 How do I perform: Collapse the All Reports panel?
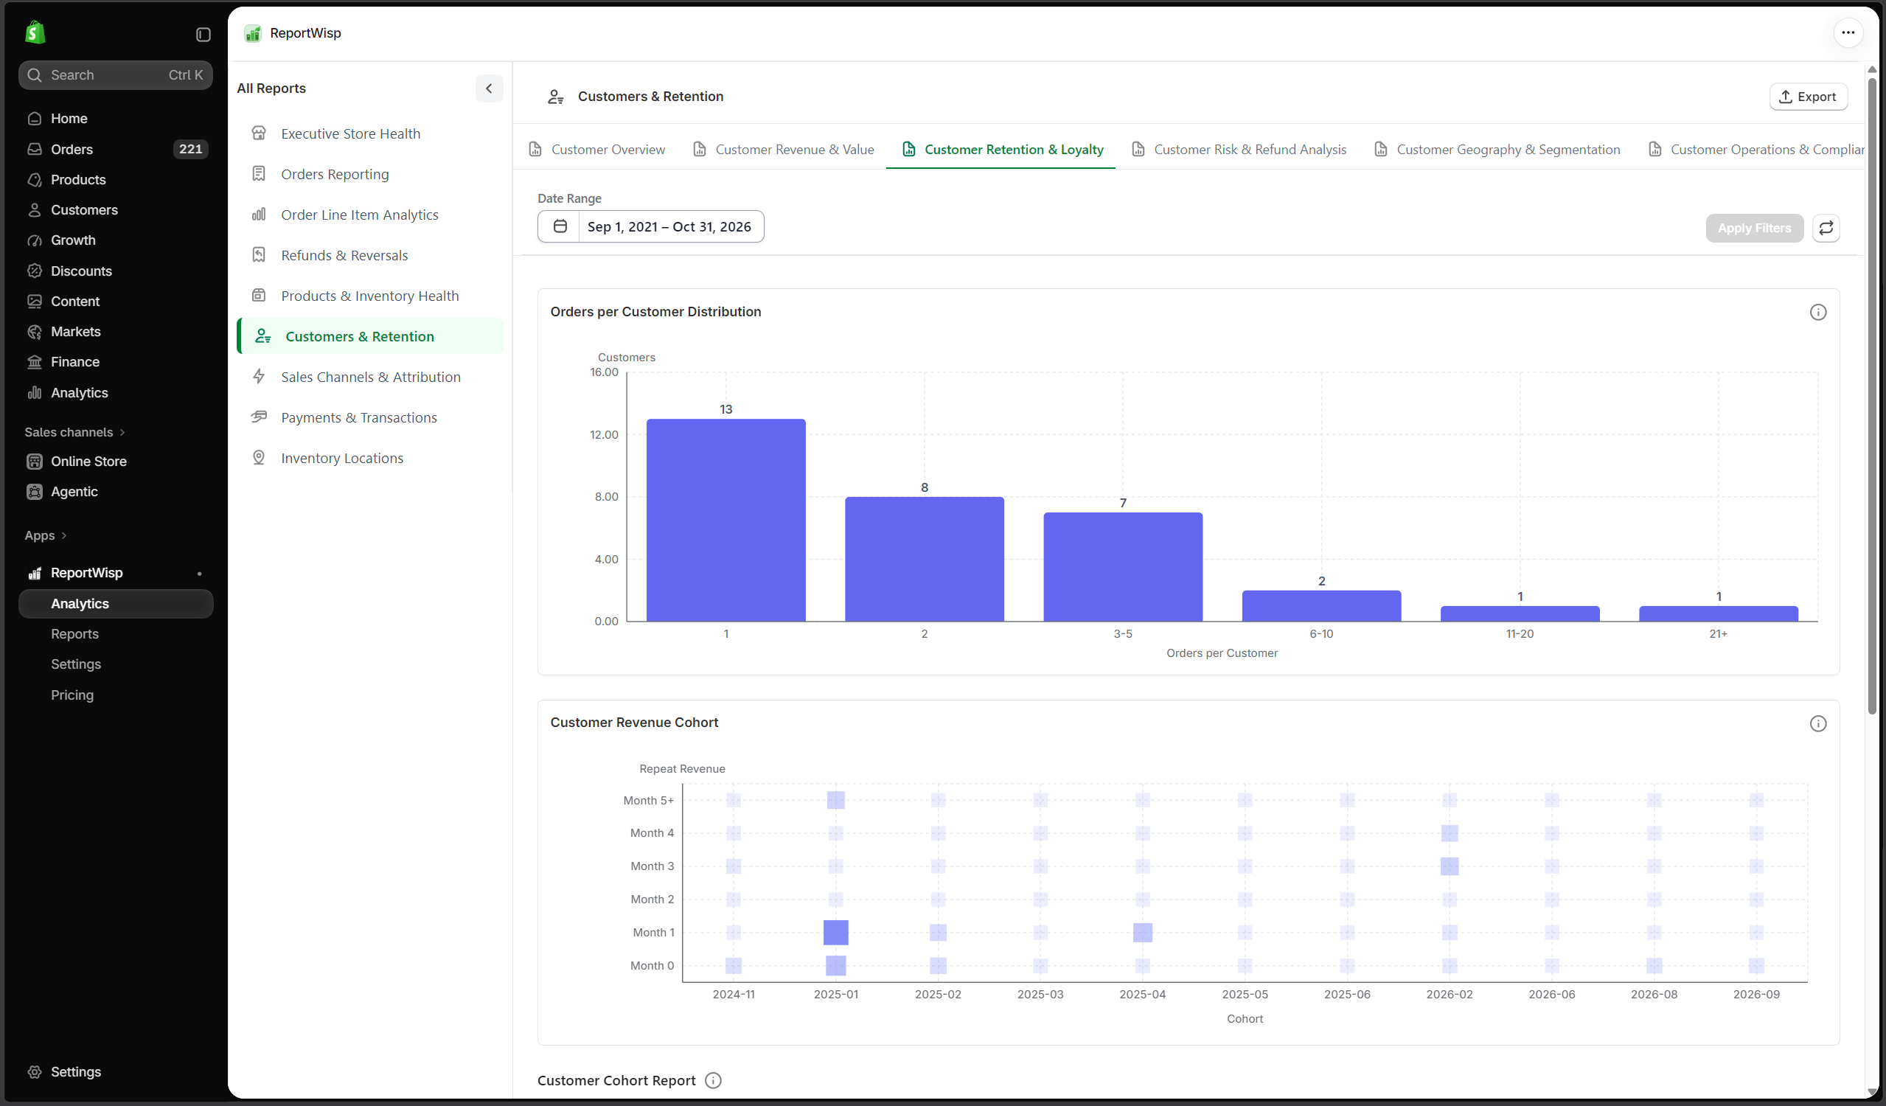coord(489,88)
